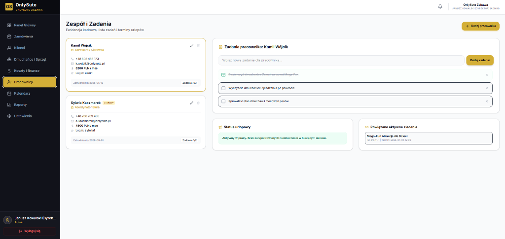The image size is (505, 239).
Task: Uncheck the completed Mega-Fun event task
Action: [x=223, y=74]
